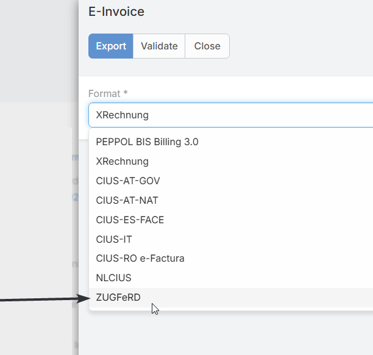Select CIUS-RO e-Factura format
The height and width of the screenshot is (355, 373).
point(231,259)
